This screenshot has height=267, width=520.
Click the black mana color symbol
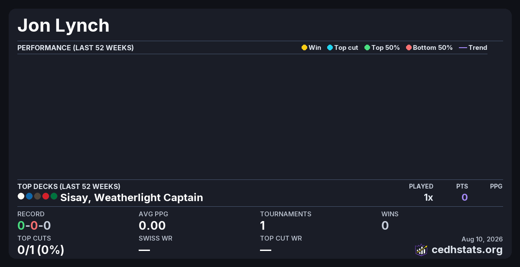pos(37,196)
